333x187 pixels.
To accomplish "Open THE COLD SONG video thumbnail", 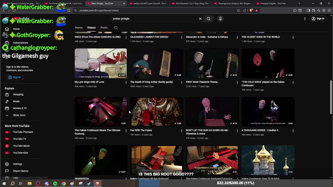I will (x=268, y=63).
